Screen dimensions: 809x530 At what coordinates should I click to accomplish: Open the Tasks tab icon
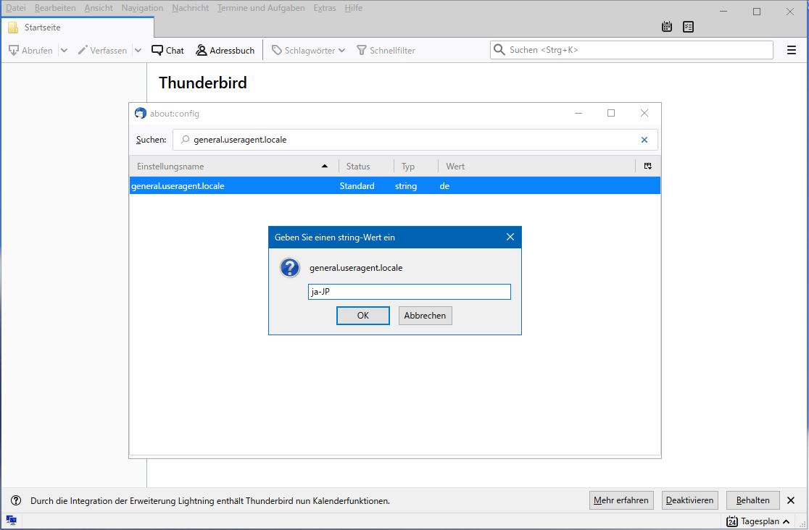tap(688, 27)
